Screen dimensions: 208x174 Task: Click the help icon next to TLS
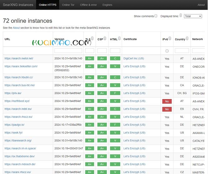click(x=93, y=38)
